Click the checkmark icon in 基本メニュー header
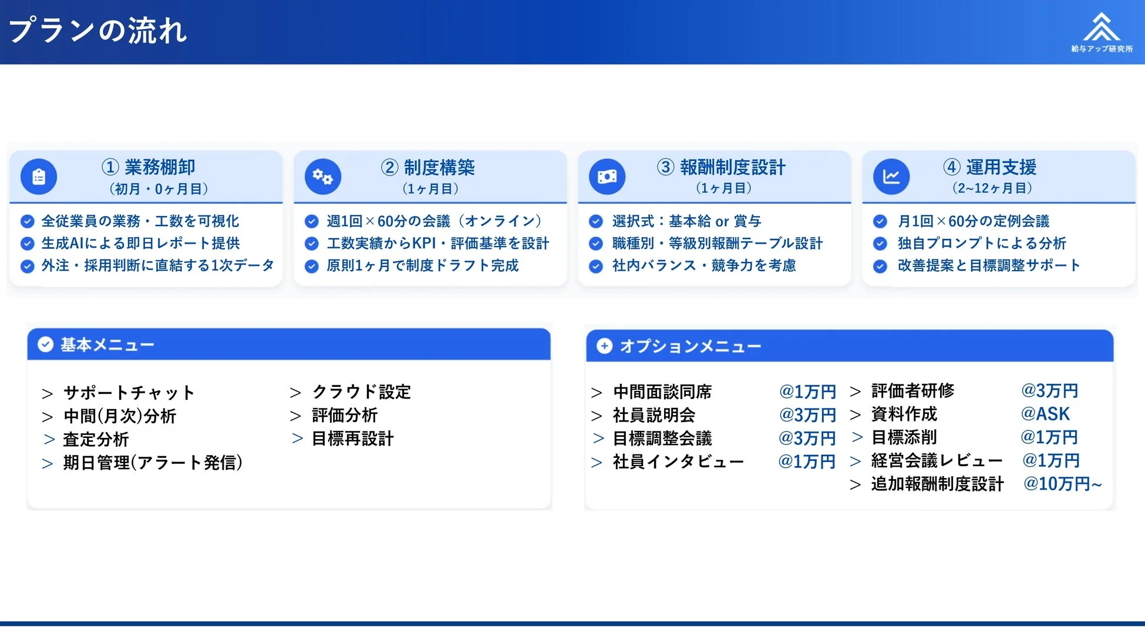 coord(45,344)
